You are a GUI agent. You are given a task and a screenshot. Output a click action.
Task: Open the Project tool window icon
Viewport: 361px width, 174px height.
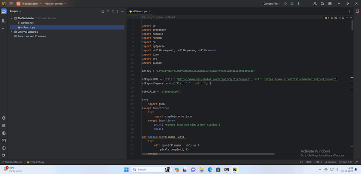pos(4,11)
